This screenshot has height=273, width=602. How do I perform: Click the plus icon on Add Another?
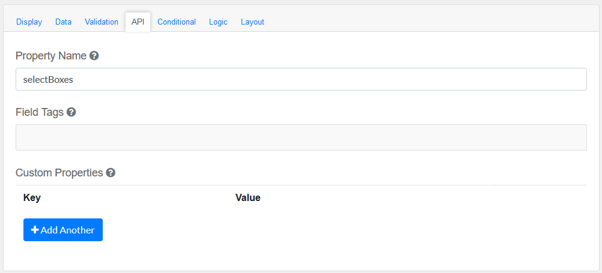tap(35, 230)
